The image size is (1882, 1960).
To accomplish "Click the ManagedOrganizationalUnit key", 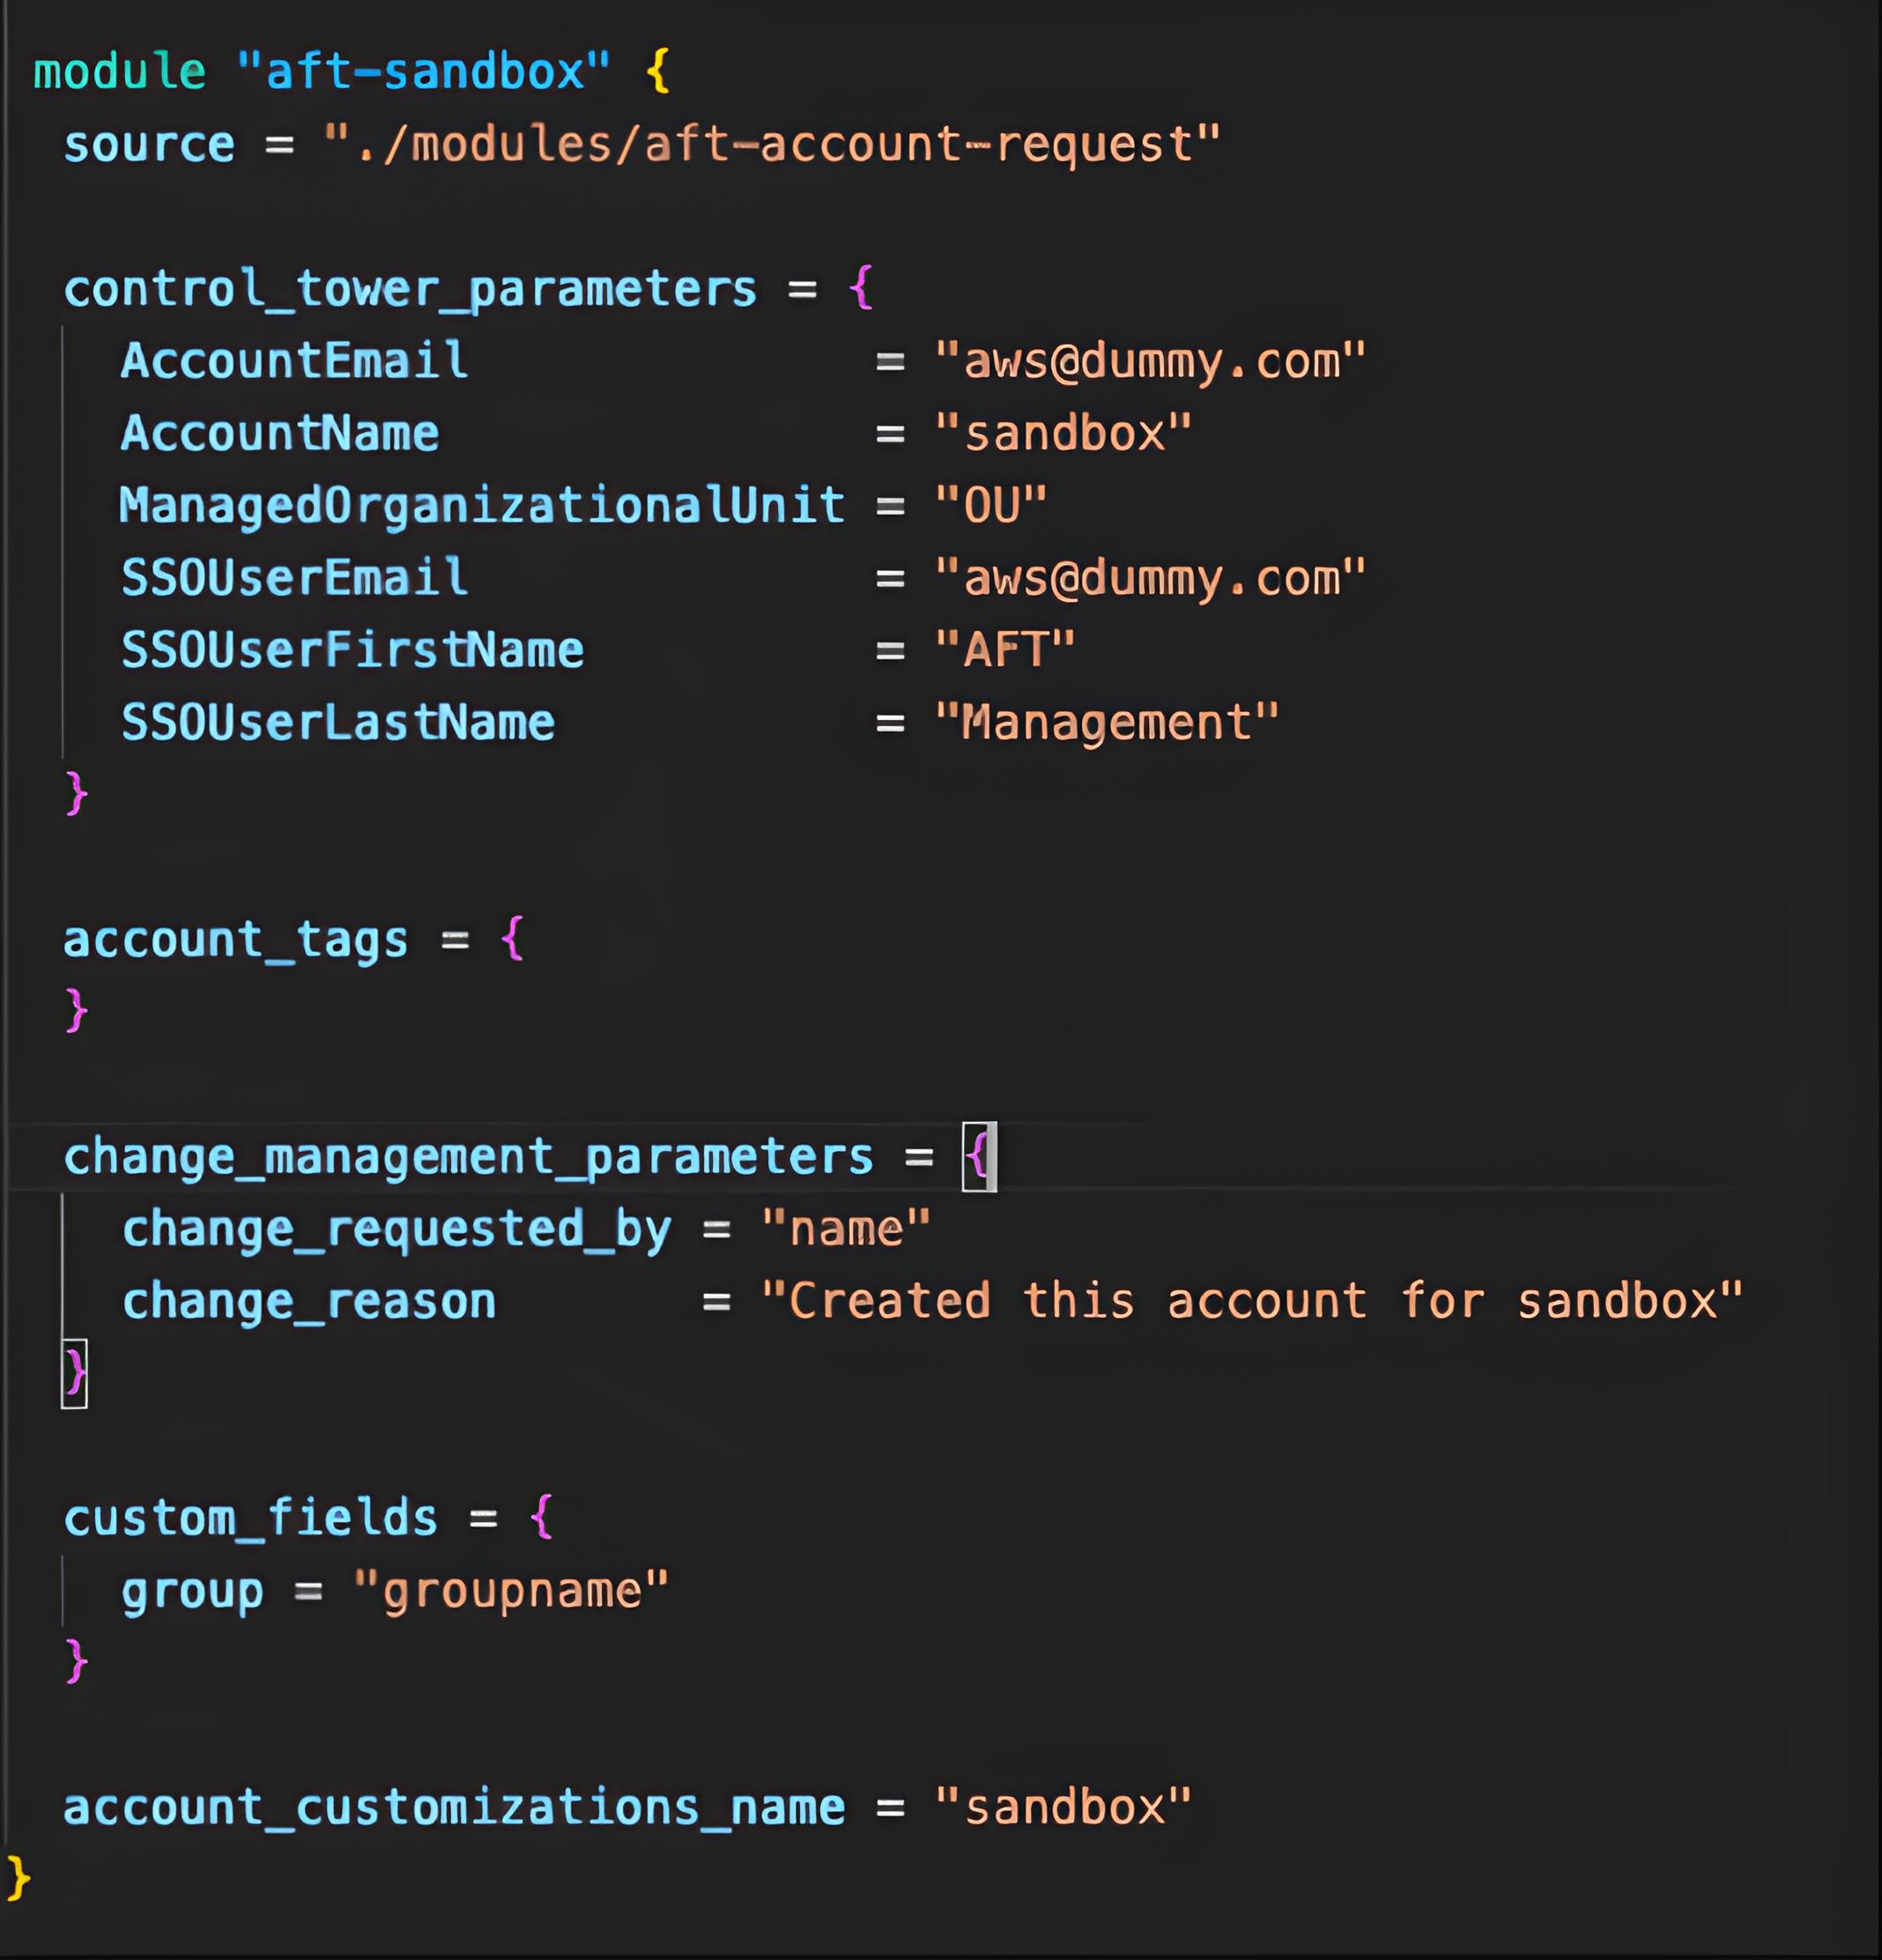I will click(x=482, y=506).
